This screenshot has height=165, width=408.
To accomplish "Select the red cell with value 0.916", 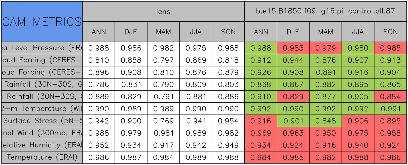I will pos(261,121).
